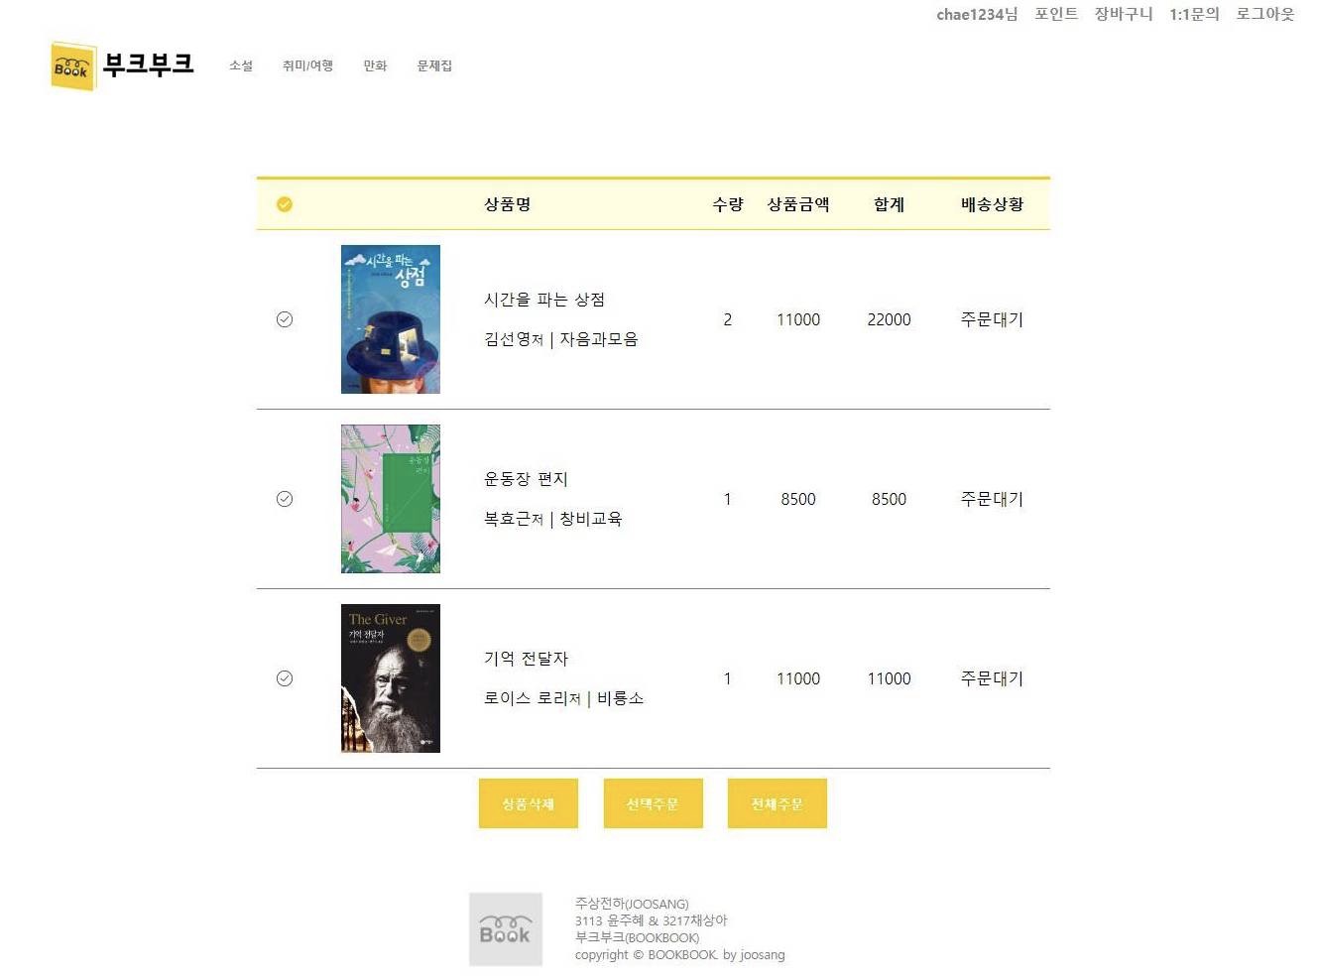Screen dimensions: 1317x979
Task: Click the 상품삭제 button
Action: pos(529,803)
